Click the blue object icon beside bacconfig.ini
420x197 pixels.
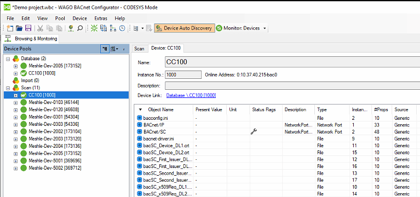pos(139,118)
